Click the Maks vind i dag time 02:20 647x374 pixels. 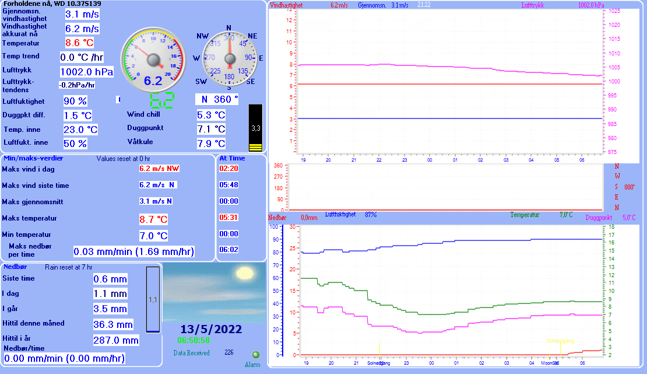click(227, 169)
